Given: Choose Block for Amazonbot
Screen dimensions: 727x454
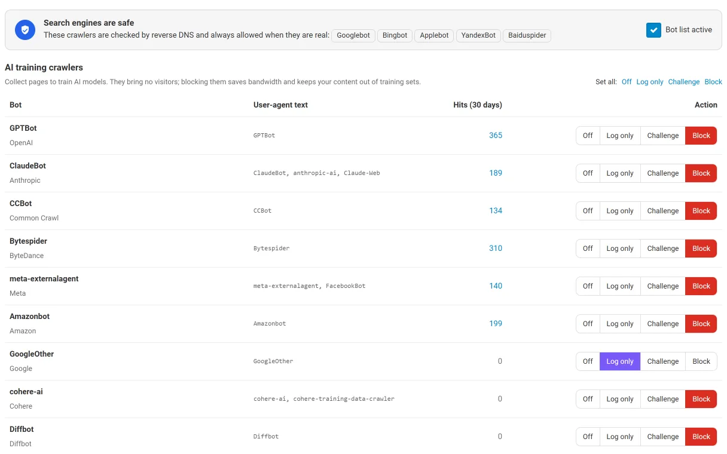Looking at the screenshot, I should [701, 324].
